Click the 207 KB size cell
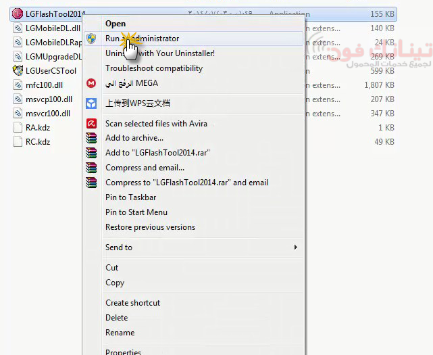 pyautogui.click(x=382, y=99)
